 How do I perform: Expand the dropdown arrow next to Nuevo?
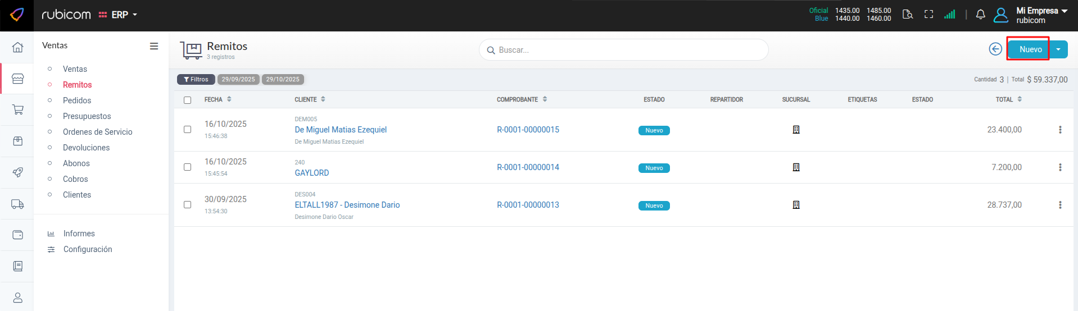point(1058,49)
